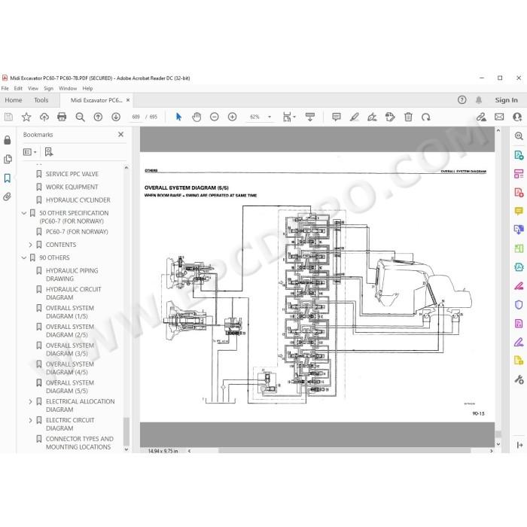Screen dimensions: 527x527
Task: Open the View menu
Action: 33,88
